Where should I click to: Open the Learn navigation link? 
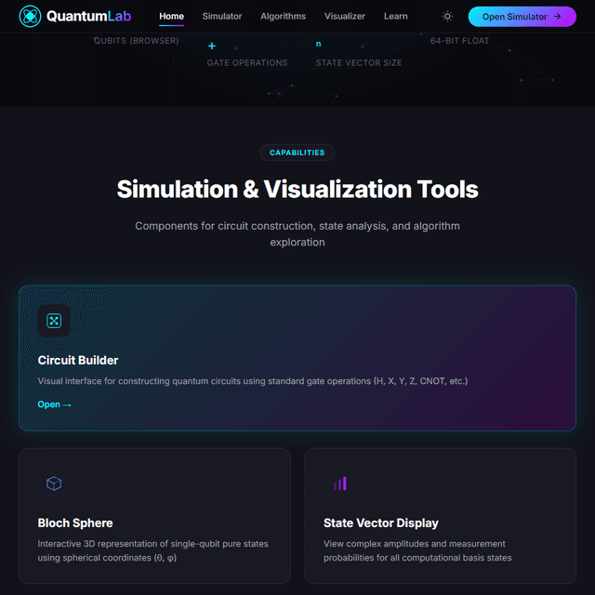tap(395, 17)
